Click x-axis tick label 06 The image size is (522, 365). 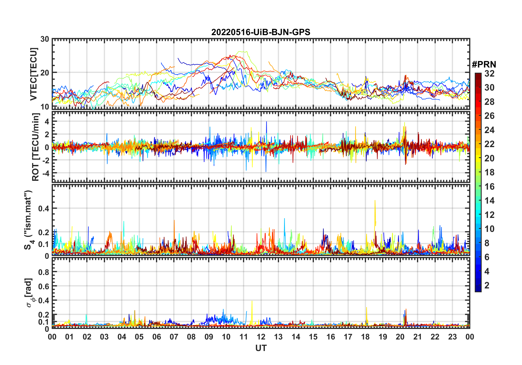pos(156,337)
